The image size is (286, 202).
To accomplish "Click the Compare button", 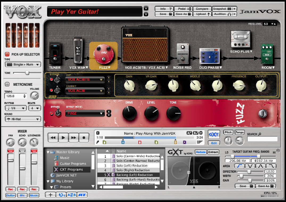I will pos(202,9).
